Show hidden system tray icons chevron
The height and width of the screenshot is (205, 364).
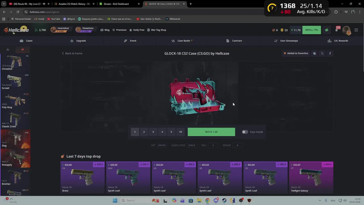(x=320, y=200)
